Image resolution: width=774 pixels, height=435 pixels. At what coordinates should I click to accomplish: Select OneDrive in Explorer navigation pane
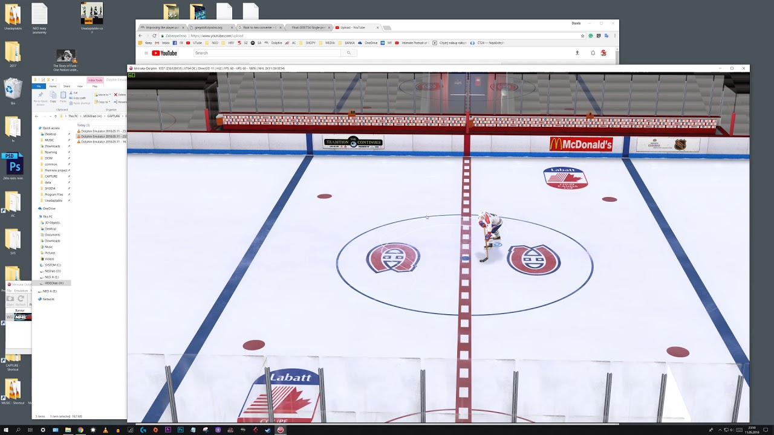(x=47, y=208)
